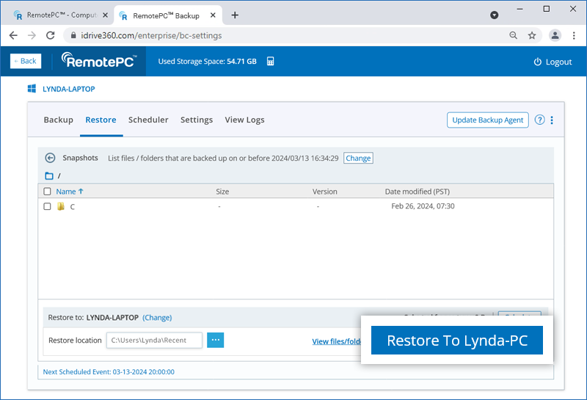
Task: Click the help question mark icon
Action: (x=540, y=120)
